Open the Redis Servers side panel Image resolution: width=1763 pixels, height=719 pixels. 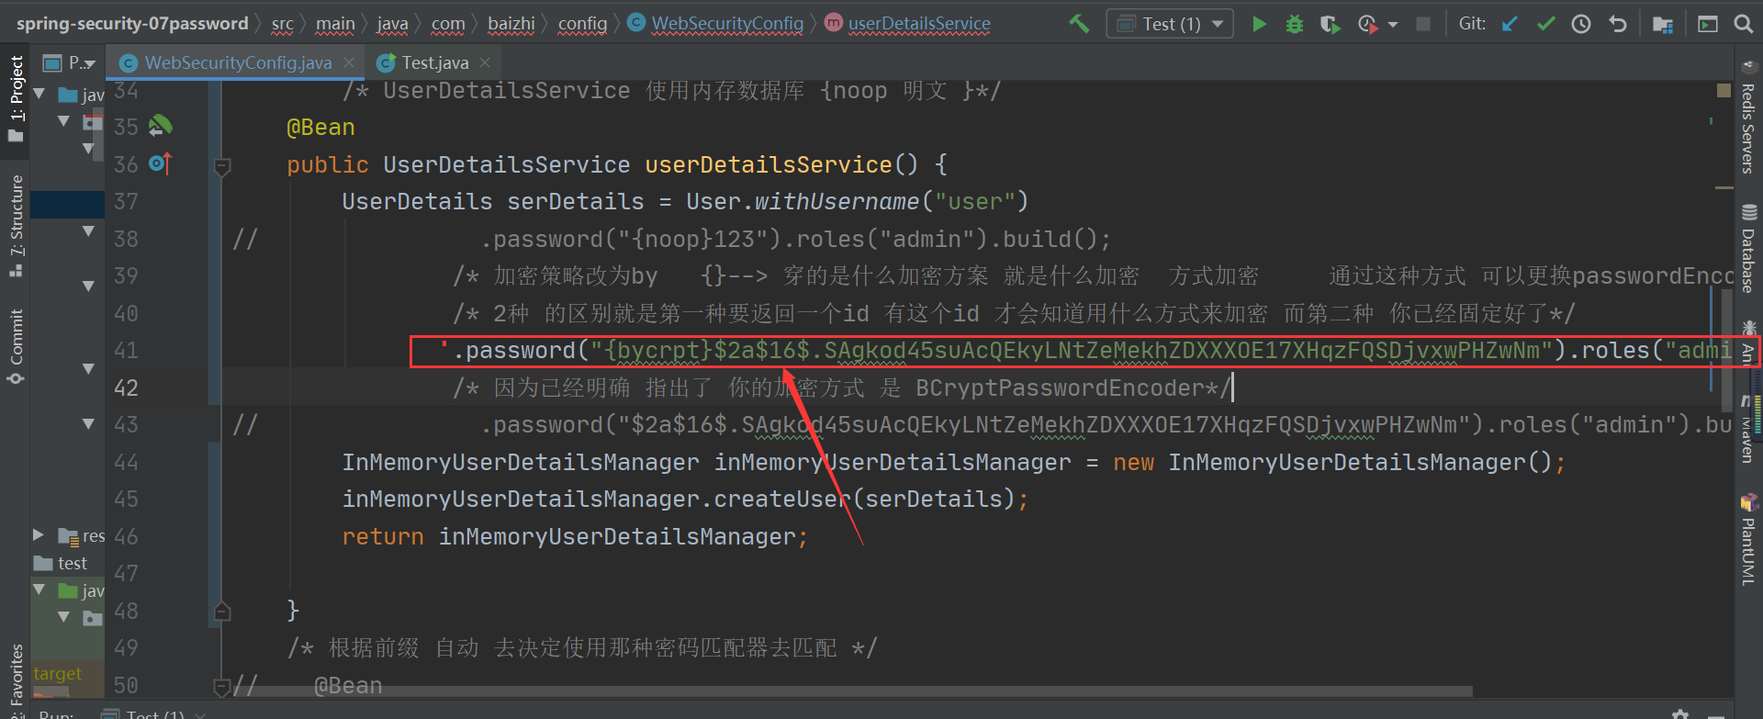point(1748,117)
